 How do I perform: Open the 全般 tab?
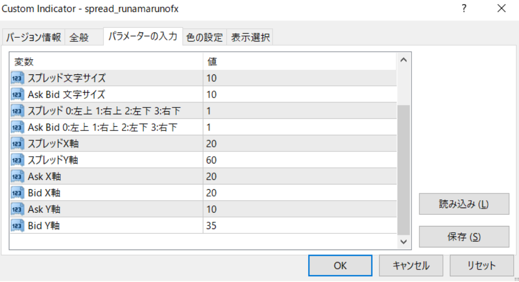point(79,38)
